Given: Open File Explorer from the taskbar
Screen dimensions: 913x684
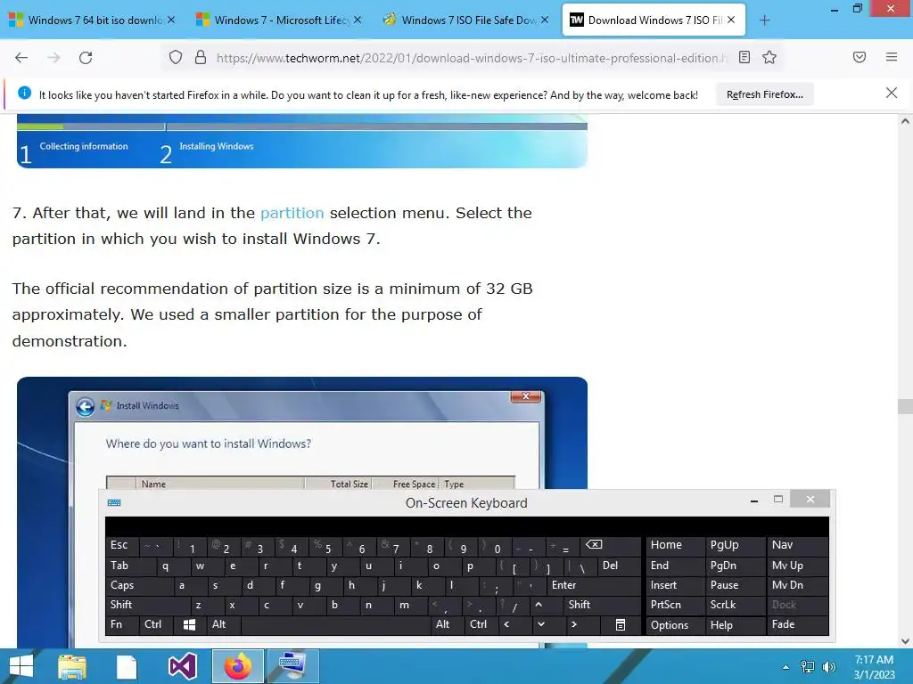Looking at the screenshot, I should pos(71,666).
